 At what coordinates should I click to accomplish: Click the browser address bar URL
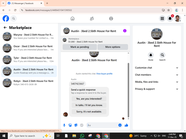(x=48, y=10)
